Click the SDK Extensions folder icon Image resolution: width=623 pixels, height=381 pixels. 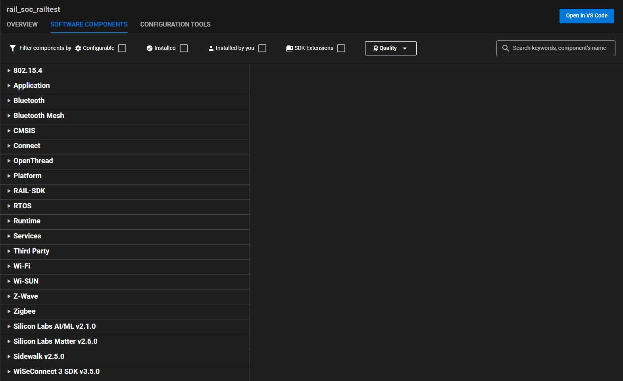point(290,48)
